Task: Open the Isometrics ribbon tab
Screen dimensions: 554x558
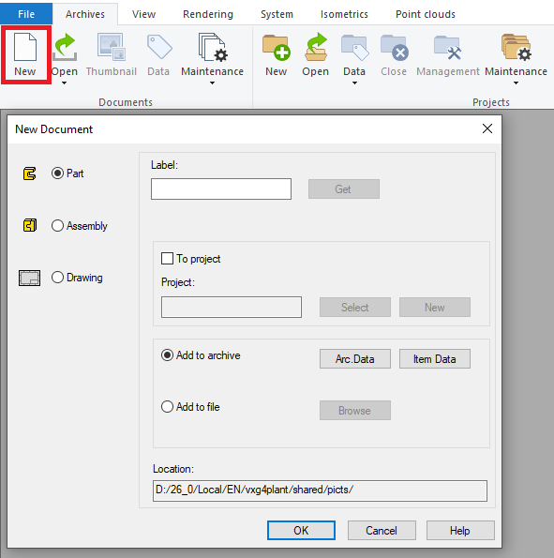Action: click(x=344, y=14)
